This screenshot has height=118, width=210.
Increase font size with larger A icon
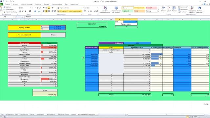(37, 8)
